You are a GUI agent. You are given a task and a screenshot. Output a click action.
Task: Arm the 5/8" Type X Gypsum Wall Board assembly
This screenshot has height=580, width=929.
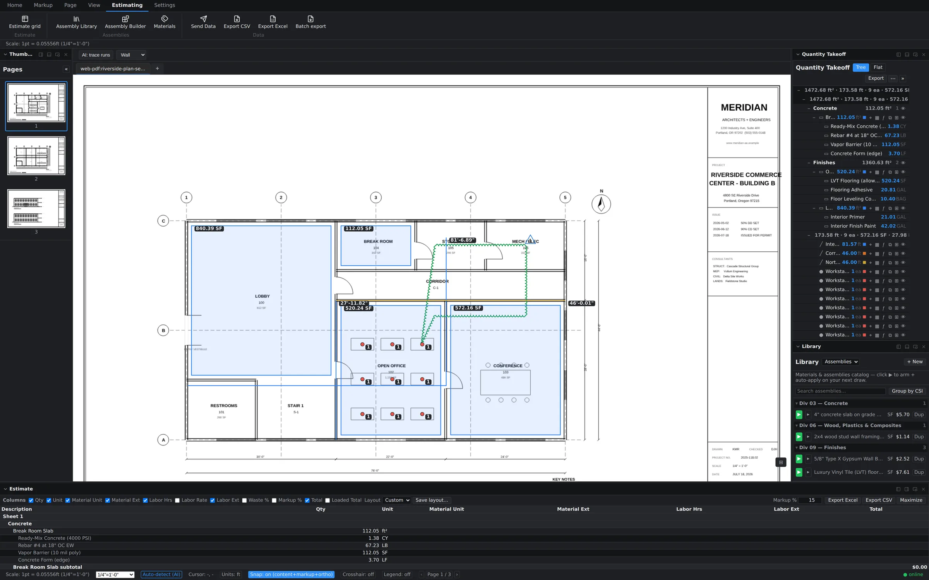coord(799,459)
